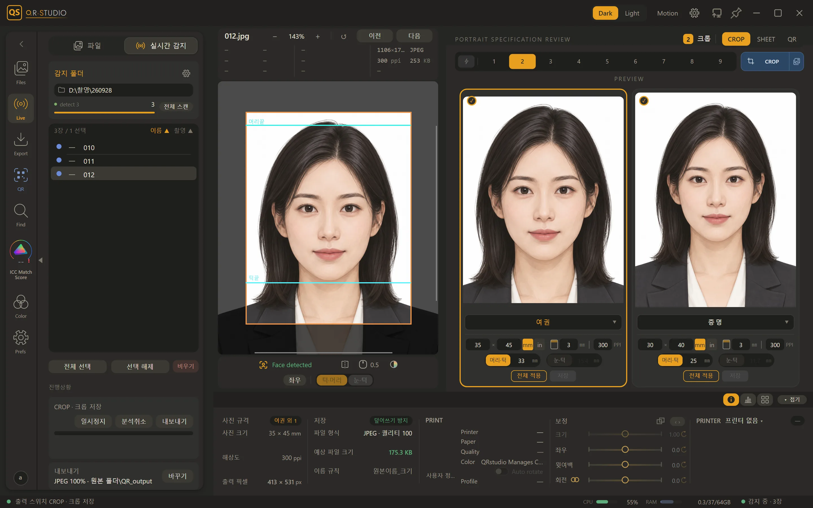Switch to grid view icon
The width and height of the screenshot is (813, 508).
pos(765,399)
